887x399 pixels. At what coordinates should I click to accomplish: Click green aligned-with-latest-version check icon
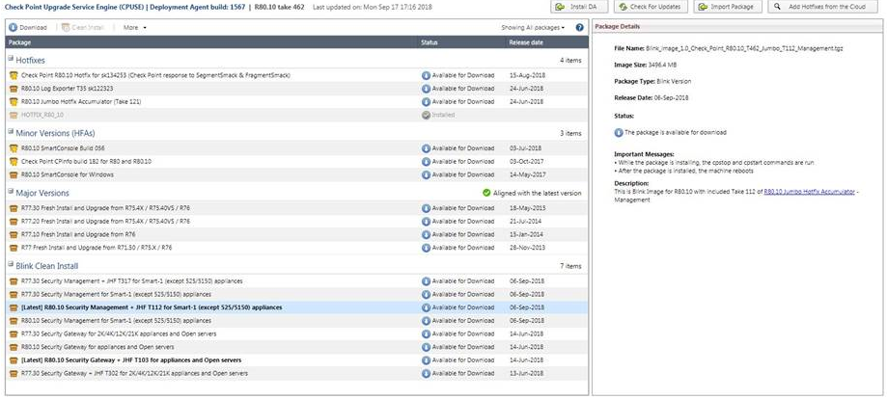pos(486,193)
